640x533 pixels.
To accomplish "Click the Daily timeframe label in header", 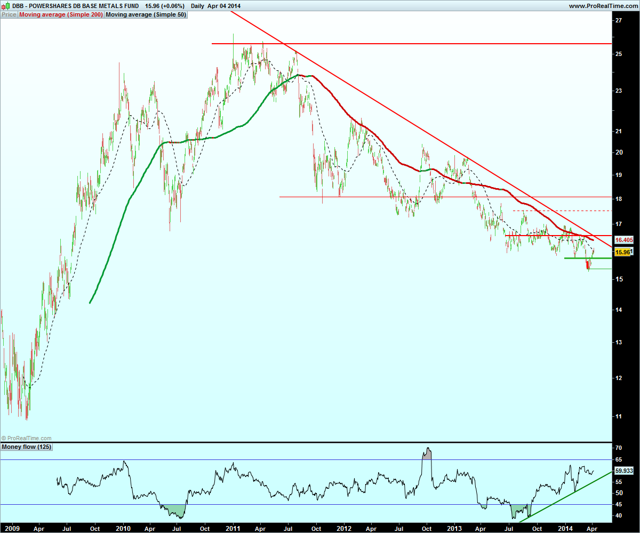I will pos(197,6).
